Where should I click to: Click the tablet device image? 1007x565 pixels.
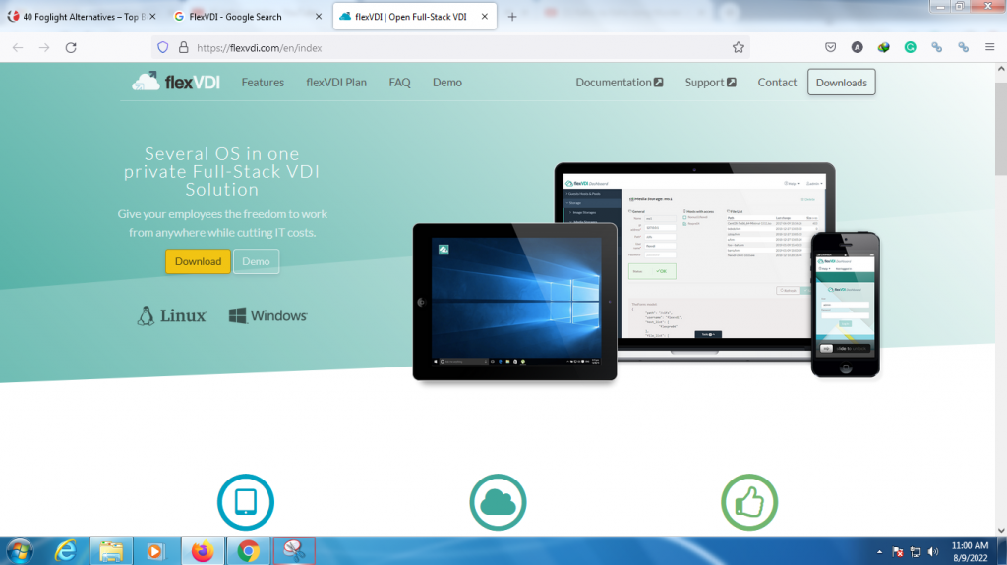[514, 302]
